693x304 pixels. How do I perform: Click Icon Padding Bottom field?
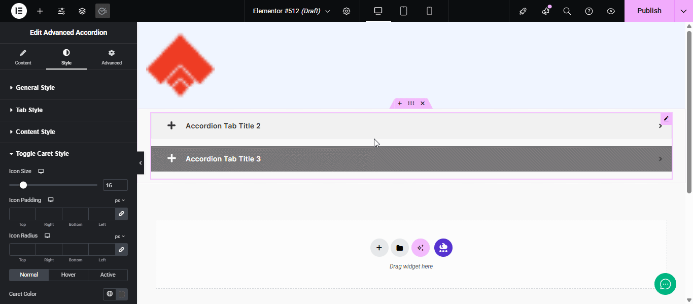(x=75, y=214)
